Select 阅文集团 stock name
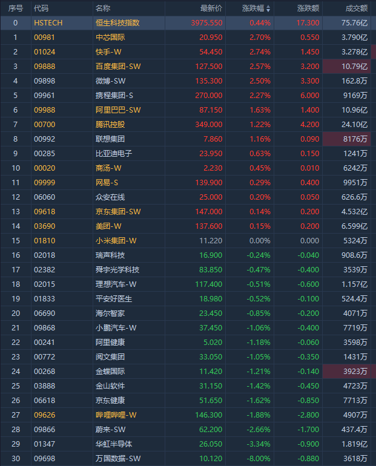376x466 pixels. coord(110,357)
